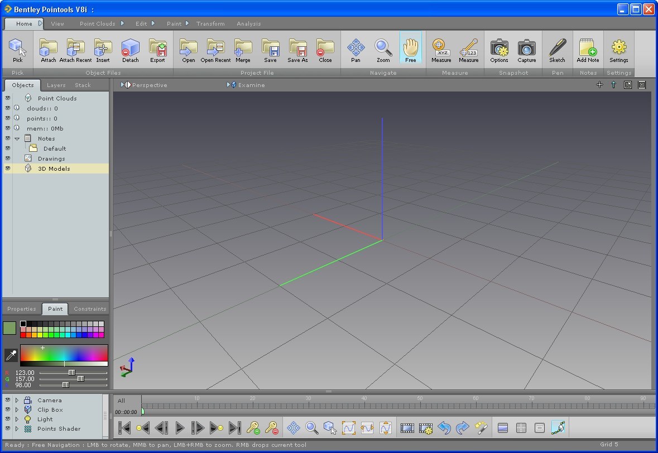Click the Attach object file icon
The width and height of the screenshot is (658, 453).
coord(48,49)
